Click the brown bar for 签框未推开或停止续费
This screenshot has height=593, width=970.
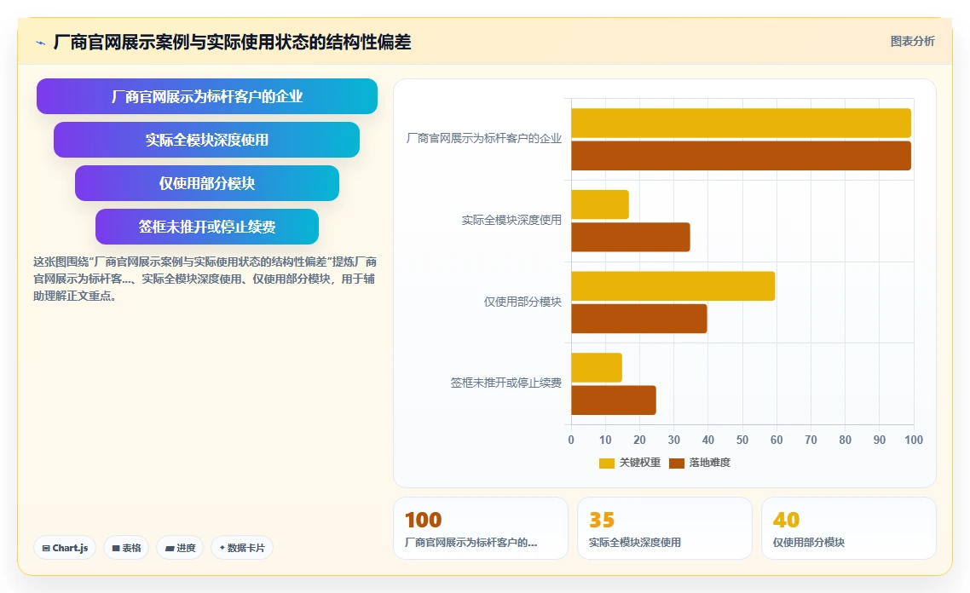[614, 400]
